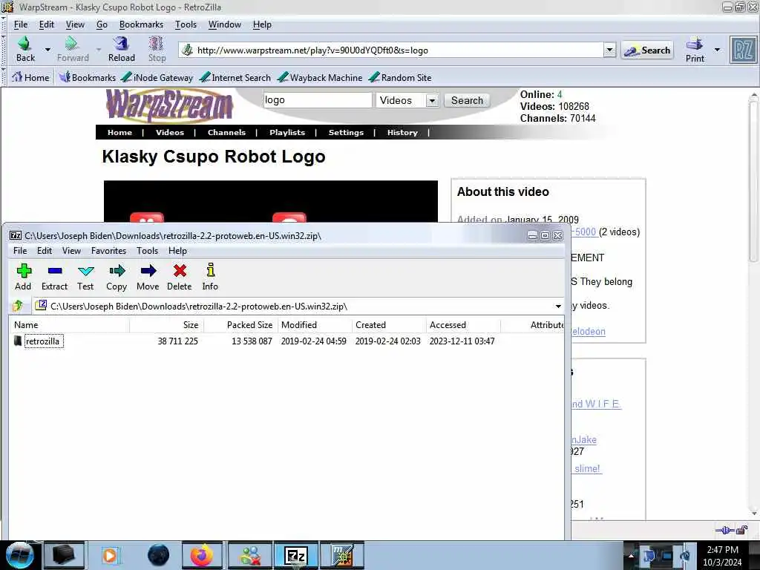Go to WarpStream Channels page
760x570 pixels.
(x=226, y=132)
